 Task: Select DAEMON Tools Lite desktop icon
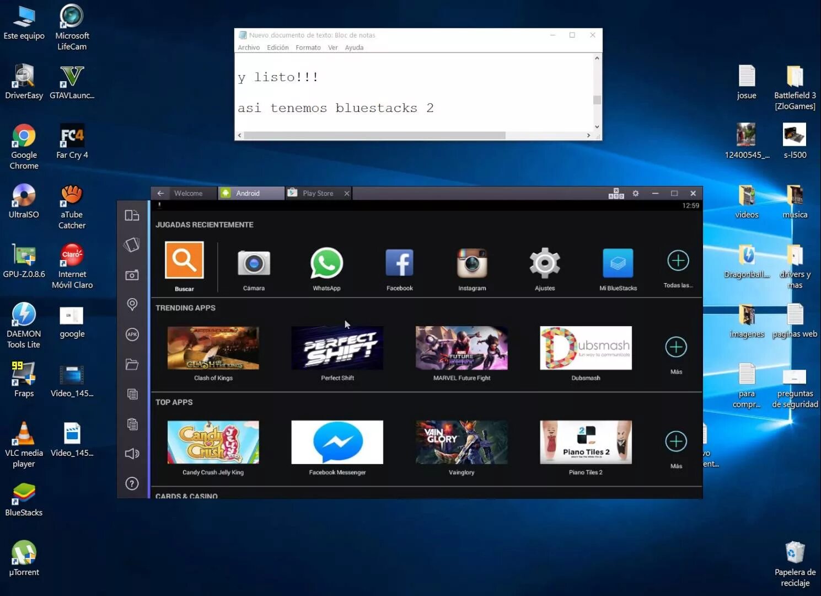coord(24,326)
